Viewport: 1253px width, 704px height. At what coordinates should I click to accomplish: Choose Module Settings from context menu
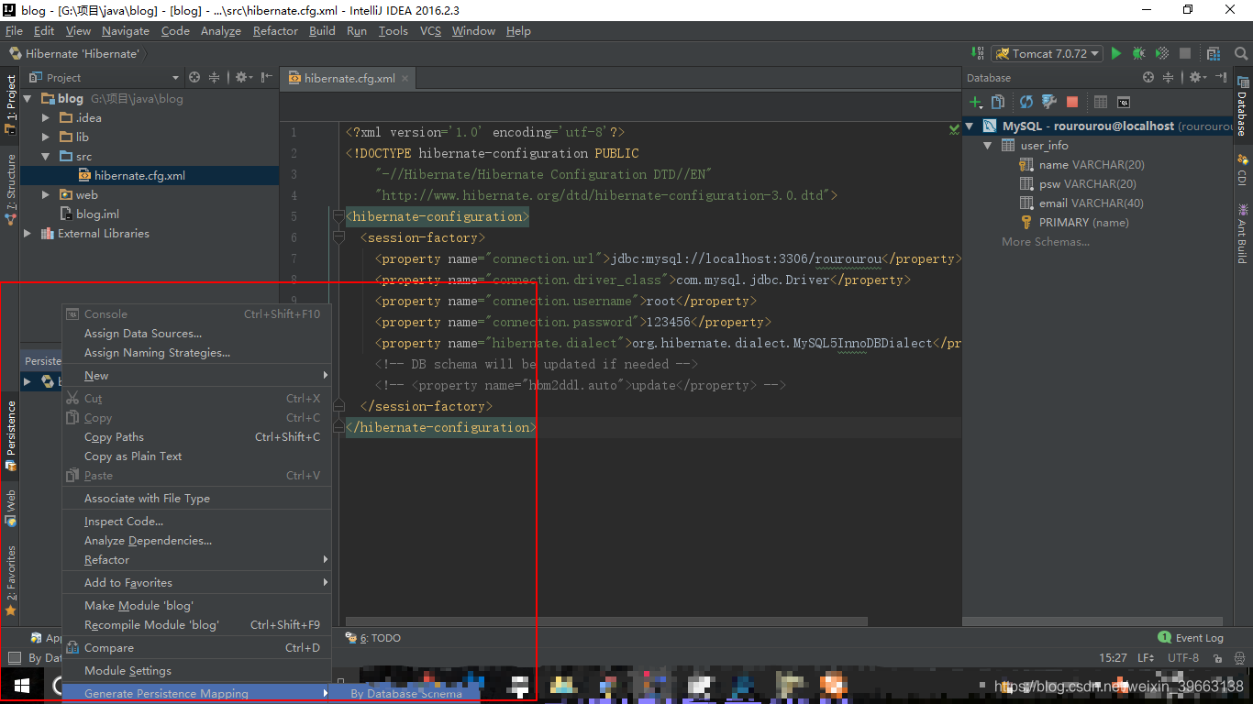click(x=196, y=671)
